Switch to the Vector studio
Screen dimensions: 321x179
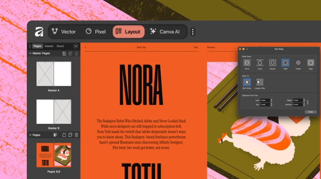[x=64, y=32]
